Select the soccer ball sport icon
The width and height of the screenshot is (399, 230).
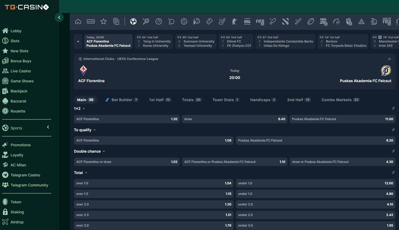coord(133,22)
